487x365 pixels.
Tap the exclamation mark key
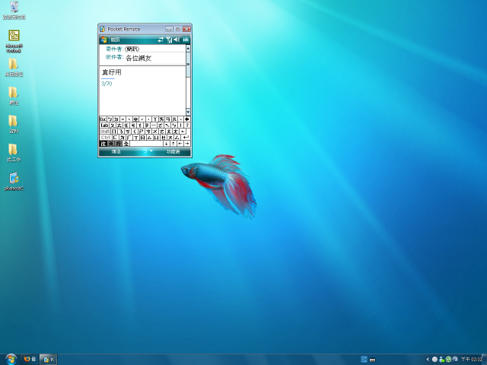pyautogui.click(x=180, y=125)
